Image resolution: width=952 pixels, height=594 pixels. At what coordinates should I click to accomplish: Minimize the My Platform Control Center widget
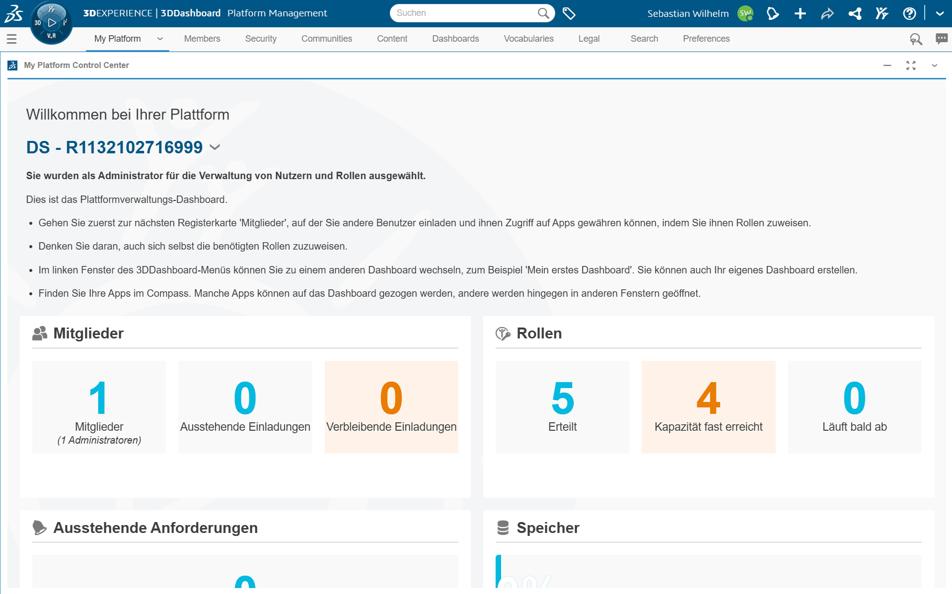coord(887,66)
